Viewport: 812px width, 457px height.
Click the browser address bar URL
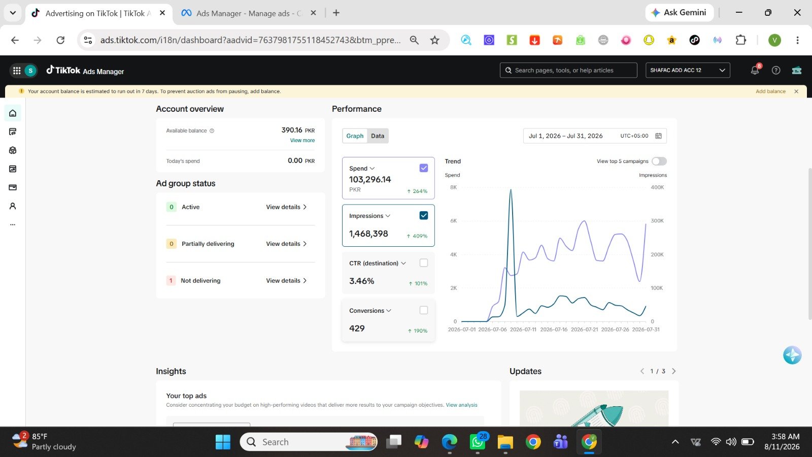250,40
